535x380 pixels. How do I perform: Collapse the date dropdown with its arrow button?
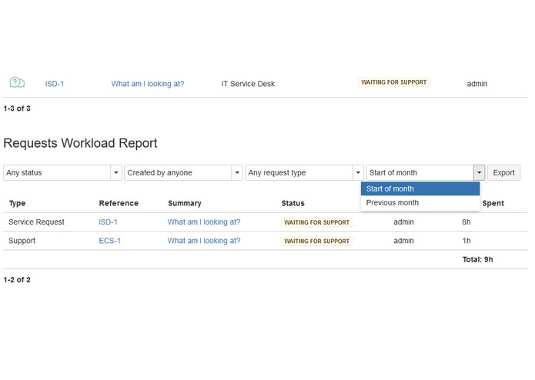pos(479,173)
